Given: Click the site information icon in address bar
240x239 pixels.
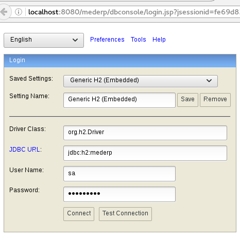Looking at the screenshot, I should tap(19, 12).
